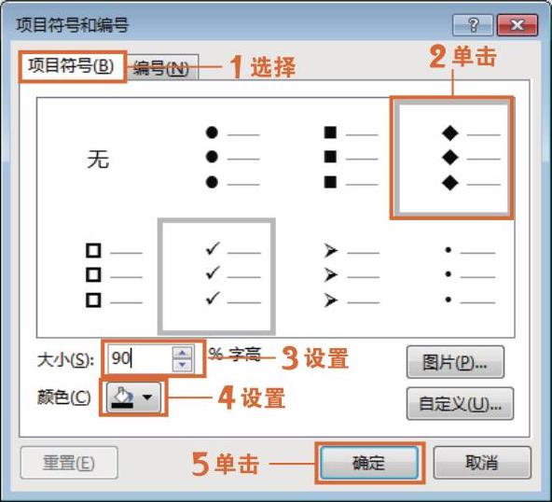Image resolution: width=552 pixels, height=502 pixels.
Task: Choose the arrowhead bullet style
Action: [x=335, y=275]
